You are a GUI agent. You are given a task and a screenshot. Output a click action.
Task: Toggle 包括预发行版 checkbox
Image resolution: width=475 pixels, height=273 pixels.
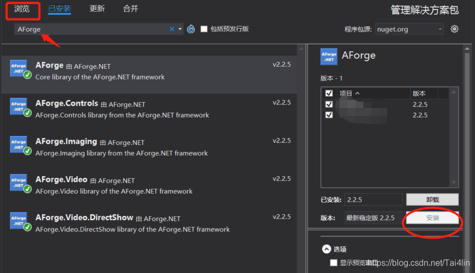coord(204,29)
